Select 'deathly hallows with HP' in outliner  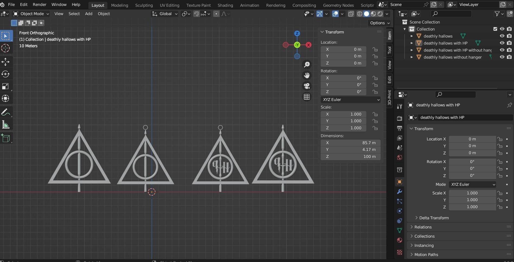click(x=445, y=43)
